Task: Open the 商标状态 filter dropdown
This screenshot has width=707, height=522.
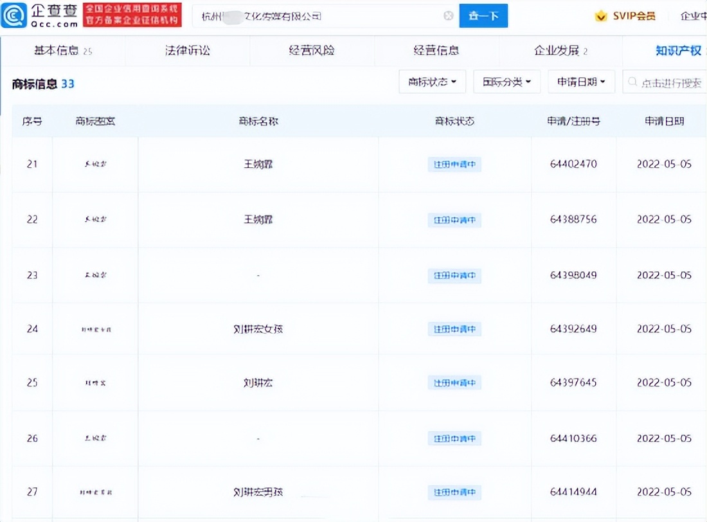Action: pos(432,82)
